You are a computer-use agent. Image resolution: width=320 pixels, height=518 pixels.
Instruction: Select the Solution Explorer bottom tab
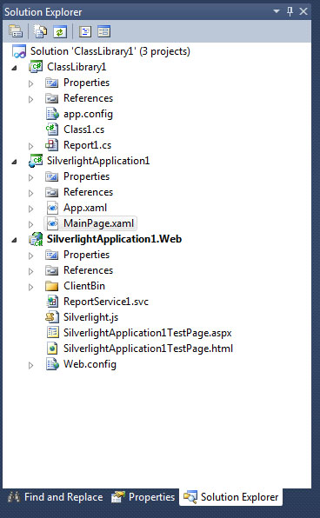(230, 497)
